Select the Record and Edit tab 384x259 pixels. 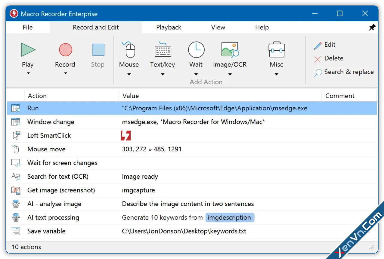96,27
